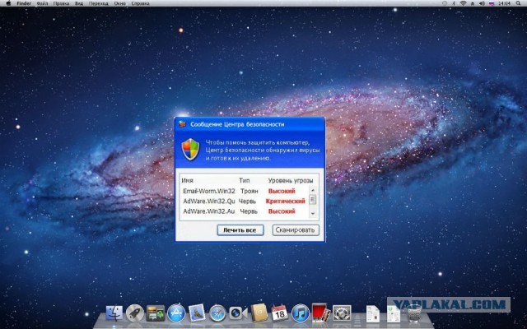Image resolution: width=527 pixels, height=329 pixels.
Task: Click the threat list scroll up arrow
Action: tap(313, 190)
